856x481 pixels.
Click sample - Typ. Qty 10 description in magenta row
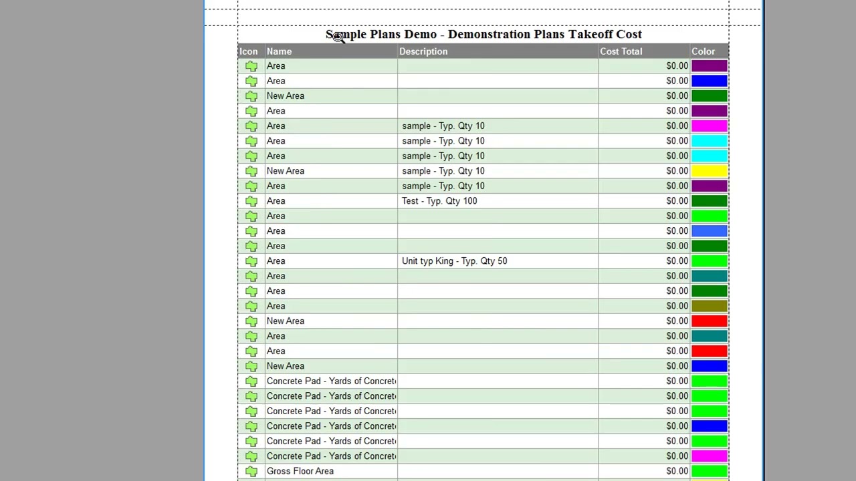[x=443, y=126]
